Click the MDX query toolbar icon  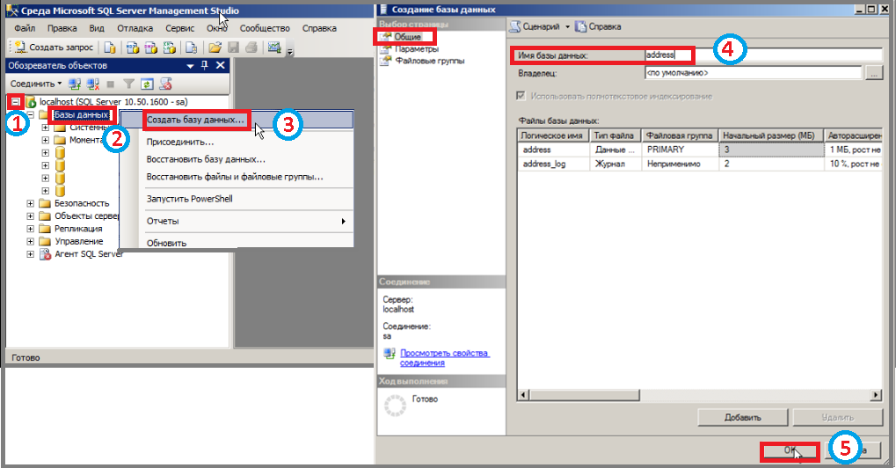click(x=133, y=48)
